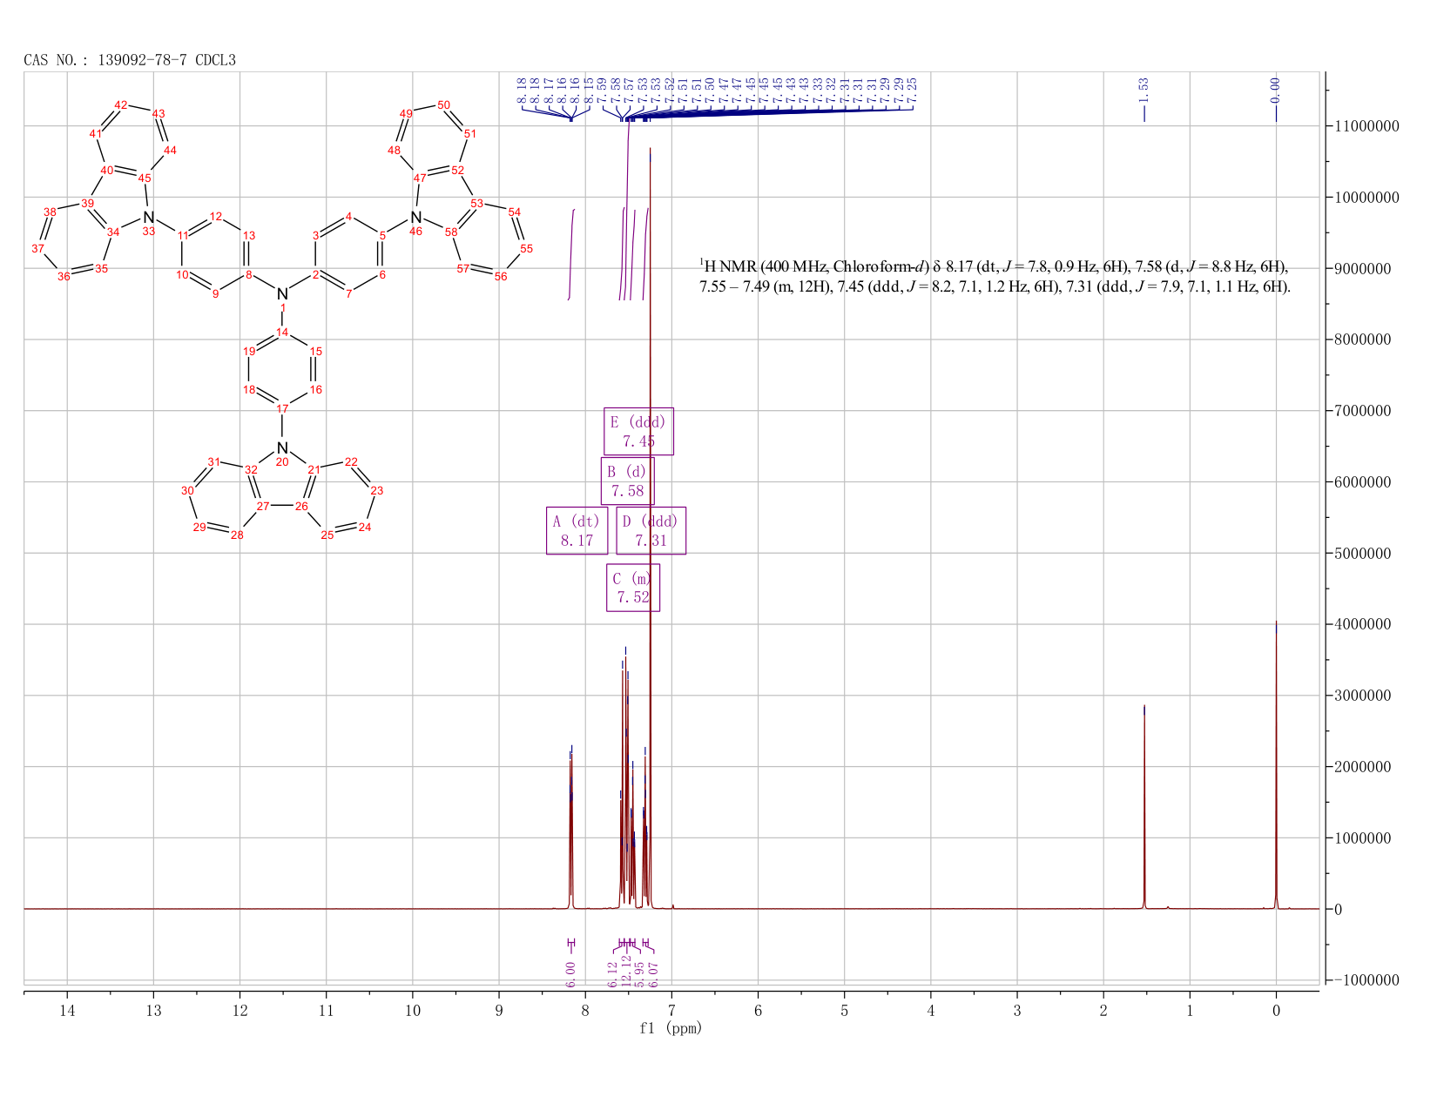The image size is (1437, 1110).
Task: Click nitrogen atom N labeled 46 in structure
Action: [416, 217]
